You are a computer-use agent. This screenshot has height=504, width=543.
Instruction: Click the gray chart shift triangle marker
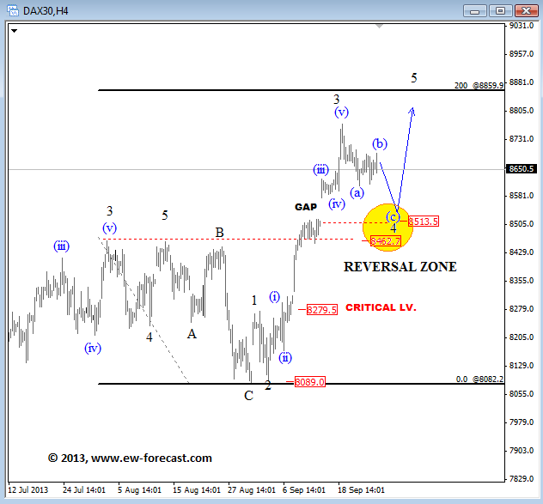[379, 27]
